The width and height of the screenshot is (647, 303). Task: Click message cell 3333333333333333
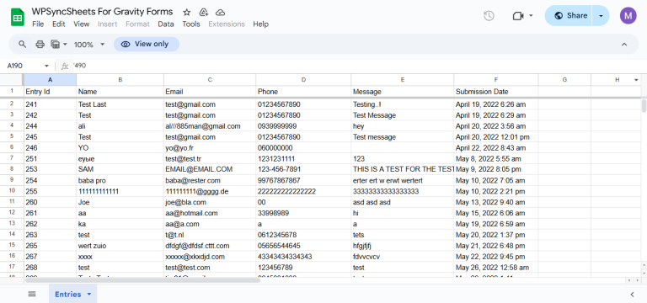(403, 191)
